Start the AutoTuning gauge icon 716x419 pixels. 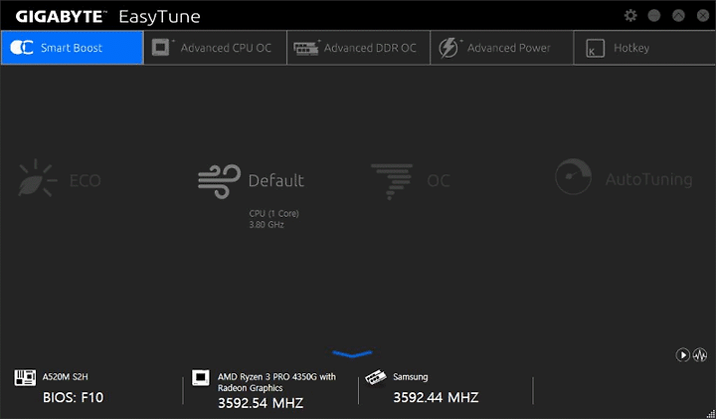coord(573,177)
